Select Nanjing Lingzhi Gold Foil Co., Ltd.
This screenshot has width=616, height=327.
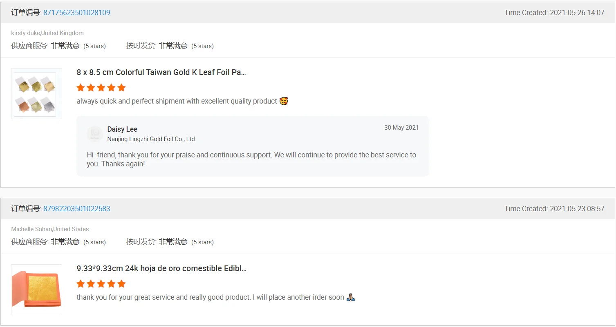click(x=152, y=139)
